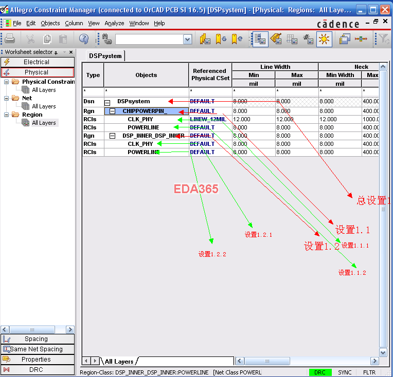
Task: Click the Referenced Physical CSet column header
Action: point(210,74)
